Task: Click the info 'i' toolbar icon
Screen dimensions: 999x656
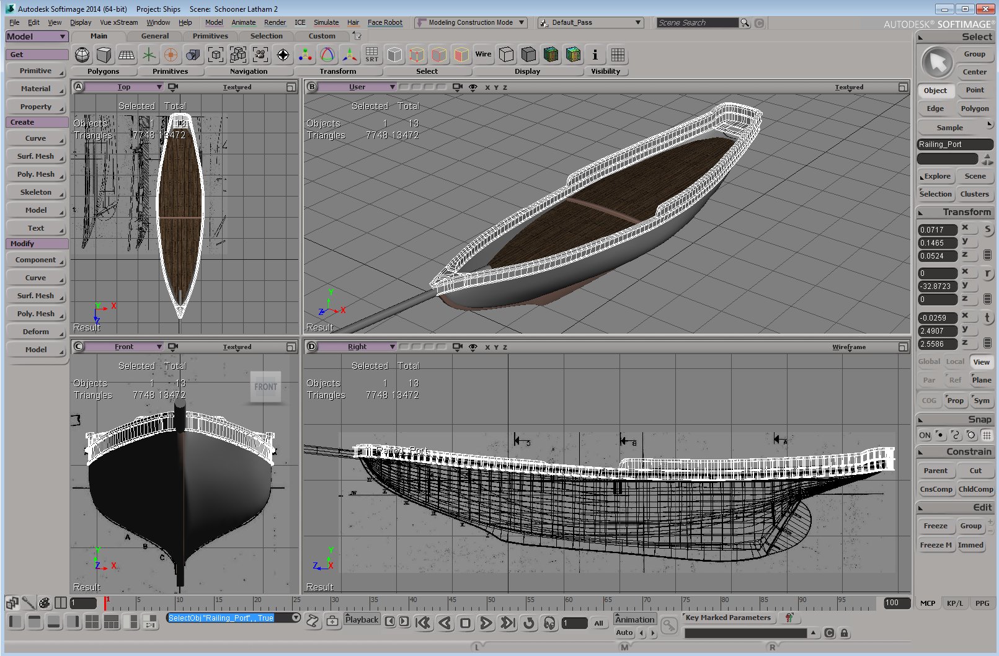Action: 595,55
